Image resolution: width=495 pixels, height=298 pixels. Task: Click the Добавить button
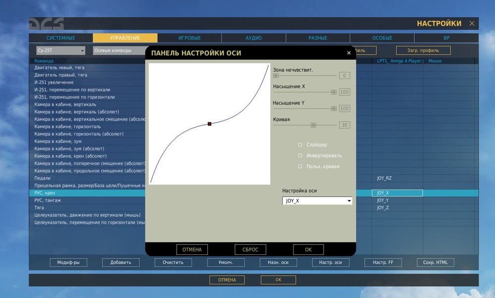[121, 262]
